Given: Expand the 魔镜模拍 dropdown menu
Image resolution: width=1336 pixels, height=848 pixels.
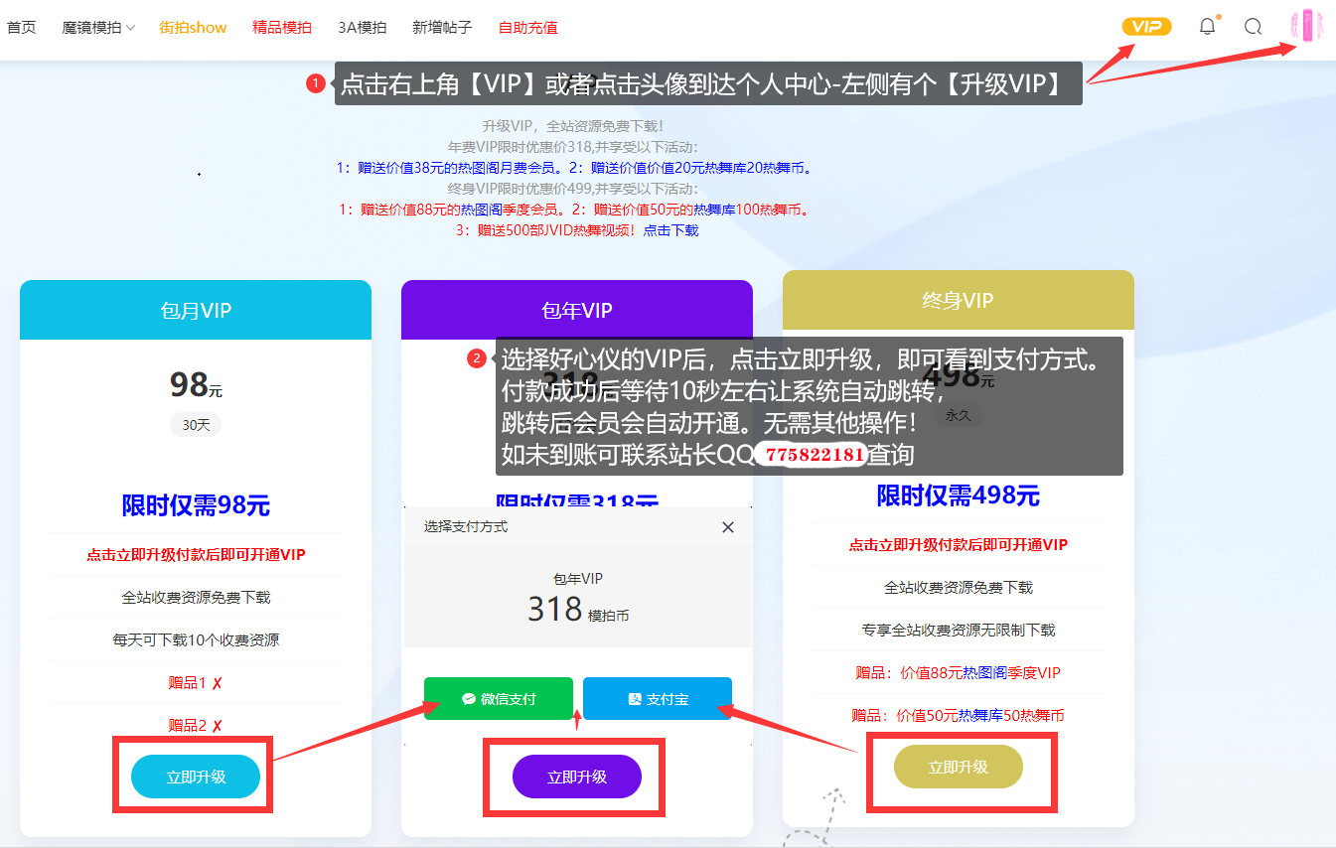Looking at the screenshot, I should [97, 28].
